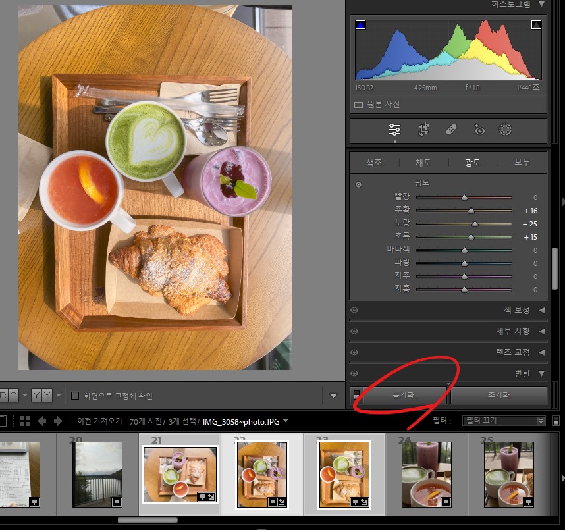Collapse the 히스토그램 panel
The height and width of the screenshot is (530, 565).
541,4
